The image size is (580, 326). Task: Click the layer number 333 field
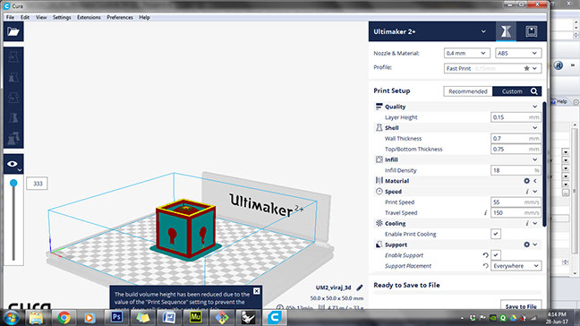[37, 184]
